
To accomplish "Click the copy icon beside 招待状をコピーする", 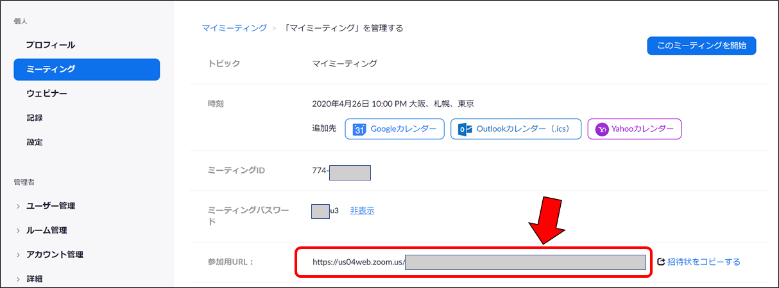I will [x=661, y=262].
